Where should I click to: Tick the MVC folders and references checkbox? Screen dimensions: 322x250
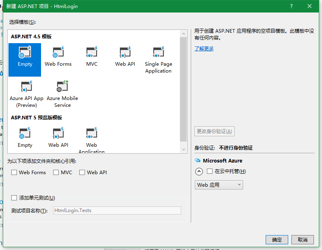coord(56,173)
